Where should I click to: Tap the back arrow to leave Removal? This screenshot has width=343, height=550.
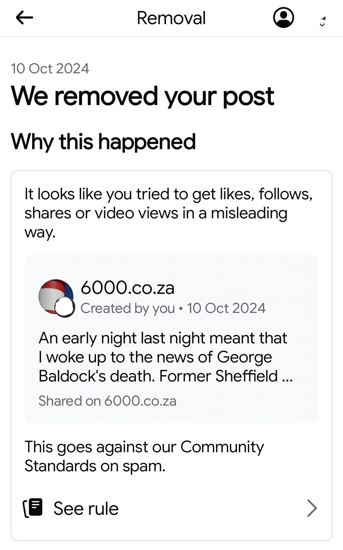24,18
